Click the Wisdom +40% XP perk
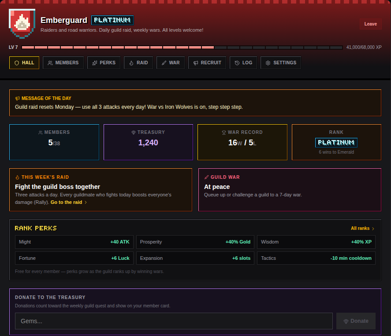The image size is (391, 336). point(316,242)
